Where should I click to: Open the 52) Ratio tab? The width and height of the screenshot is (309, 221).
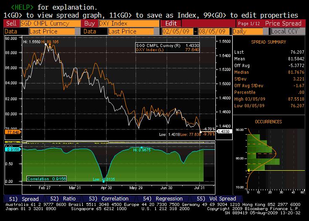(63, 199)
